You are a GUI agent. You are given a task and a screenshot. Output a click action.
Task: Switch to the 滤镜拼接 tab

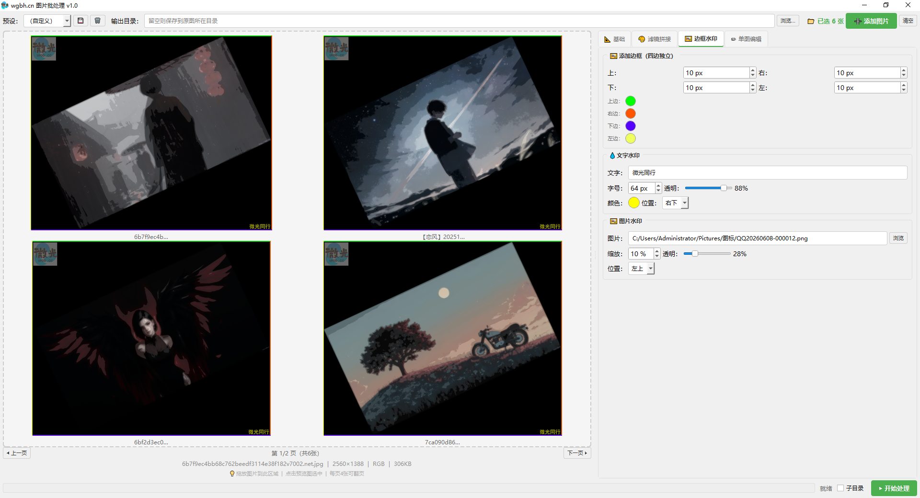pos(655,39)
